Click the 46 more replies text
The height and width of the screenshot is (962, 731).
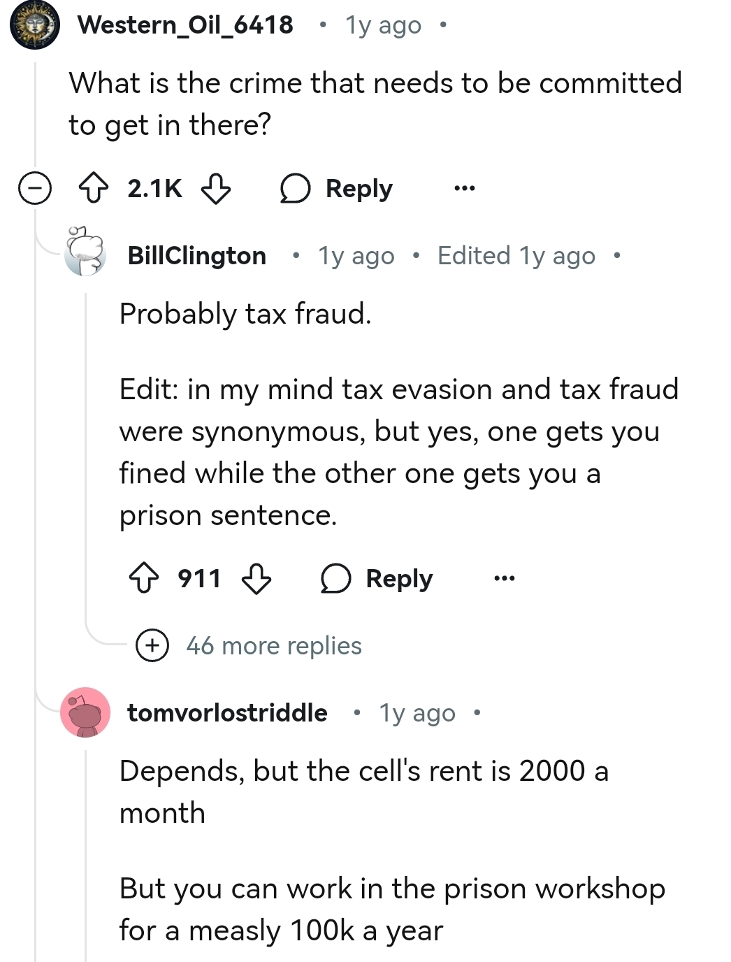click(x=274, y=646)
